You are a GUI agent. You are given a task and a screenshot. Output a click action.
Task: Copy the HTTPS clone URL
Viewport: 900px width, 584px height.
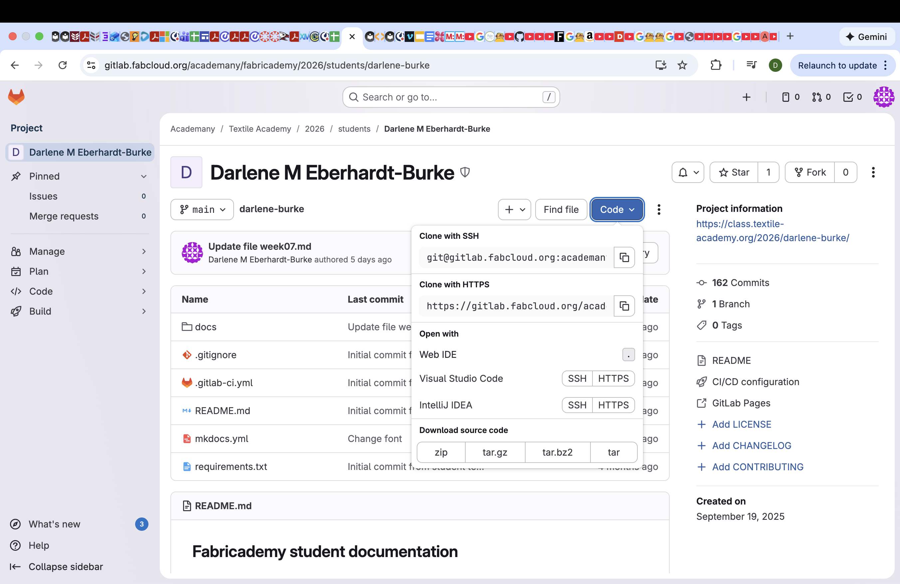pos(624,306)
